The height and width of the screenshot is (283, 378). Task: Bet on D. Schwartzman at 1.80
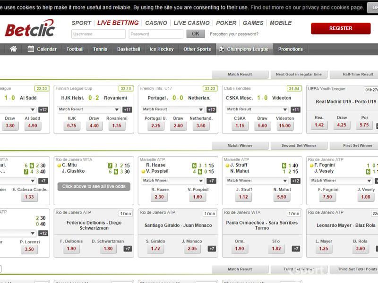pyautogui.click(x=108, y=249)
